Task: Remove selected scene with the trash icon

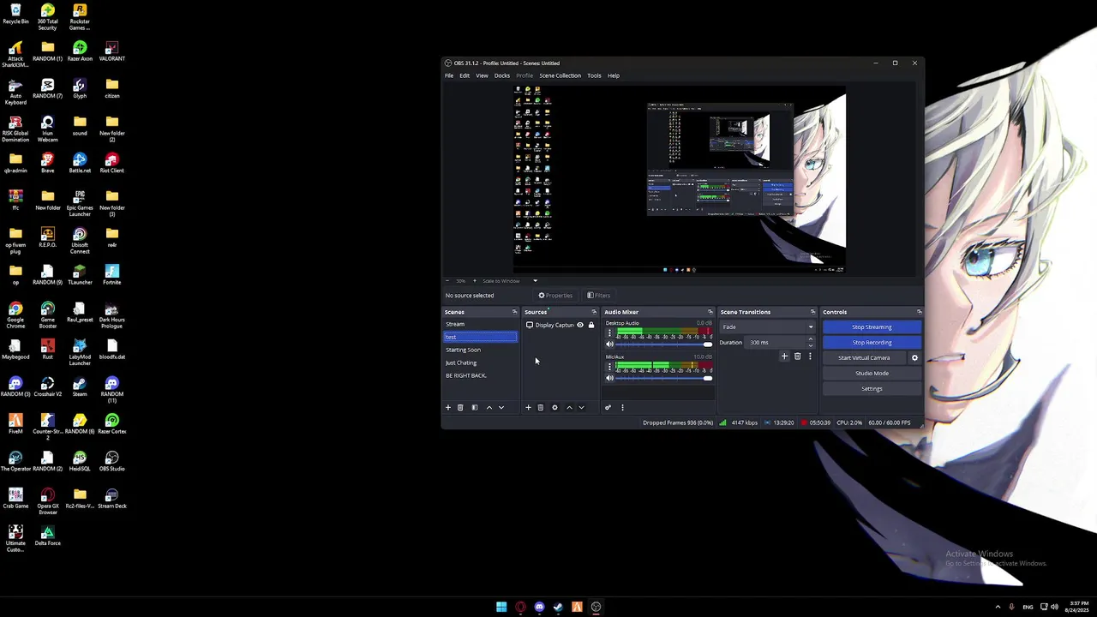Action: point(460,408)
